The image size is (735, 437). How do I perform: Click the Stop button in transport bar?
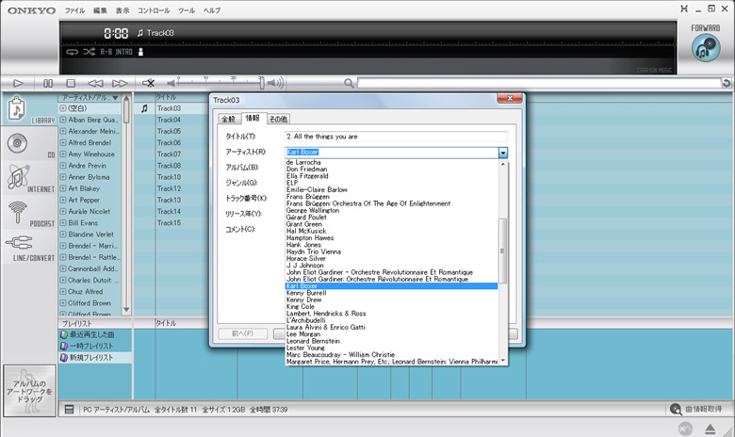[x=71, y=83]
